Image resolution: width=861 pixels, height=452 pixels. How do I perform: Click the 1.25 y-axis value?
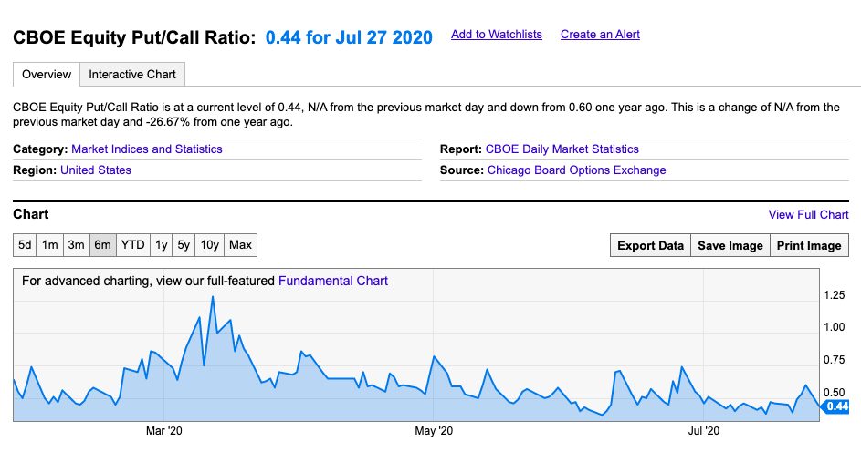(x=834, y=295)
